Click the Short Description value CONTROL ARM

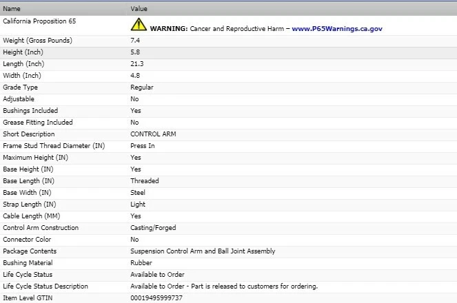153,134
